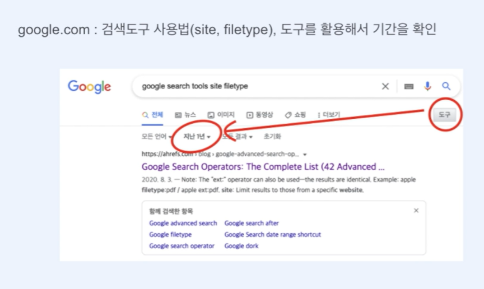Open the Google filetype suggestion
Image resolution: width=484 pixels, height=289 pixels.
pyautogui.click(x=170, y=234)
